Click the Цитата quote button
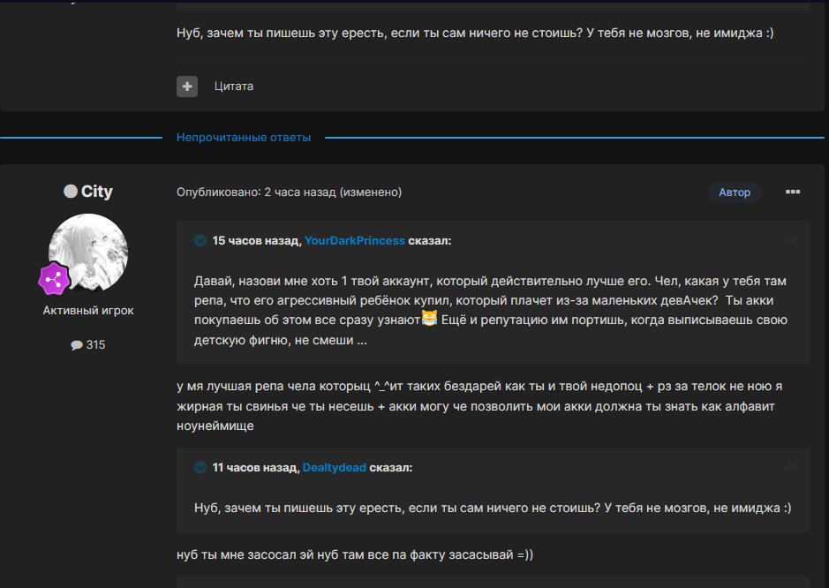Viewport: 829px width, 588px height. click(233, 86)
